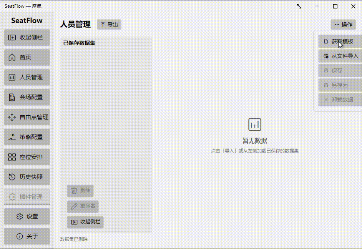Click the 暂无数据 text
Viewport: 362px width, 249px height.
[255, 141]
